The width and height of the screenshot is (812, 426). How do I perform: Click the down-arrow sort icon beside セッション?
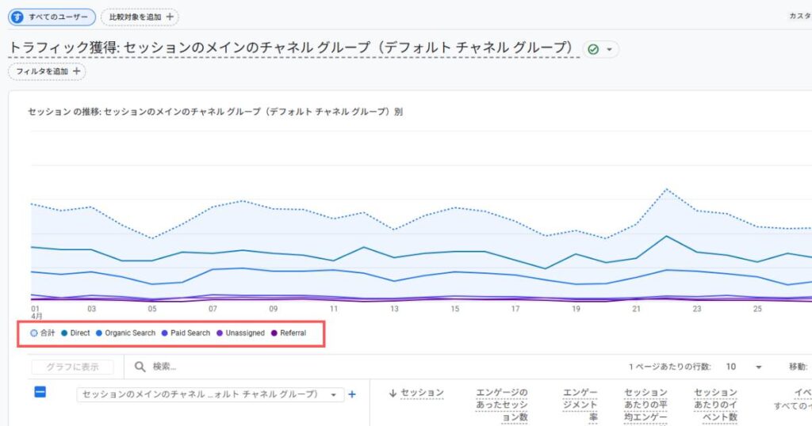pyautogui.click(x=393, y=393)
